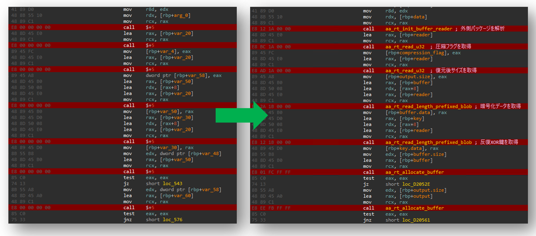Select rax, [rbp+var_60] operand

170,196
